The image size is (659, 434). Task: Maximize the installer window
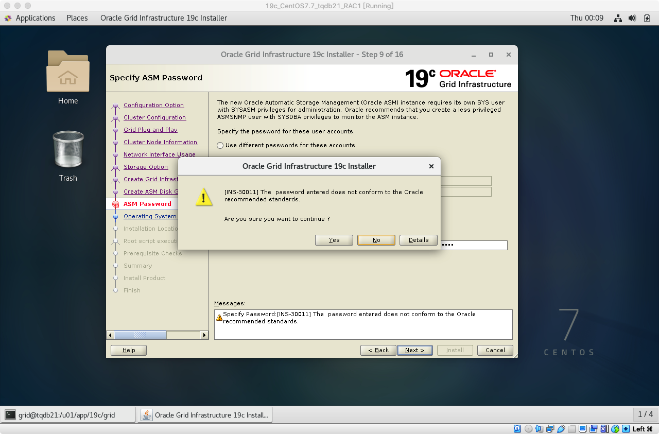pos(491,55)
